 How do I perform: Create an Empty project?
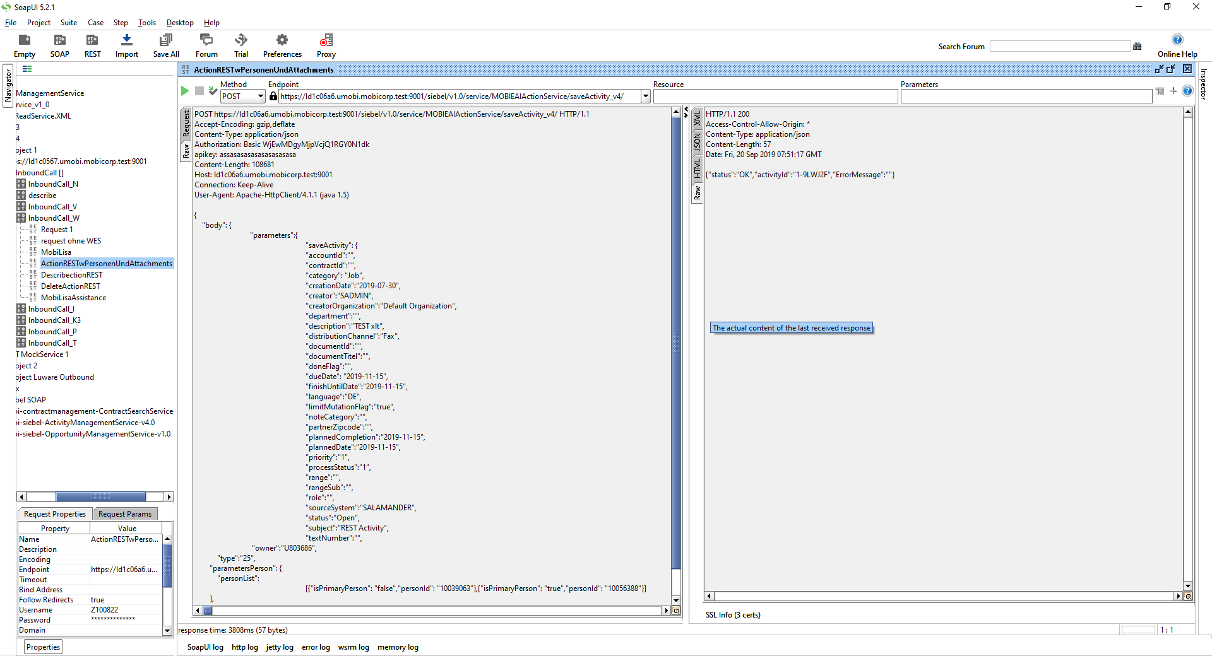coord(25,46)
